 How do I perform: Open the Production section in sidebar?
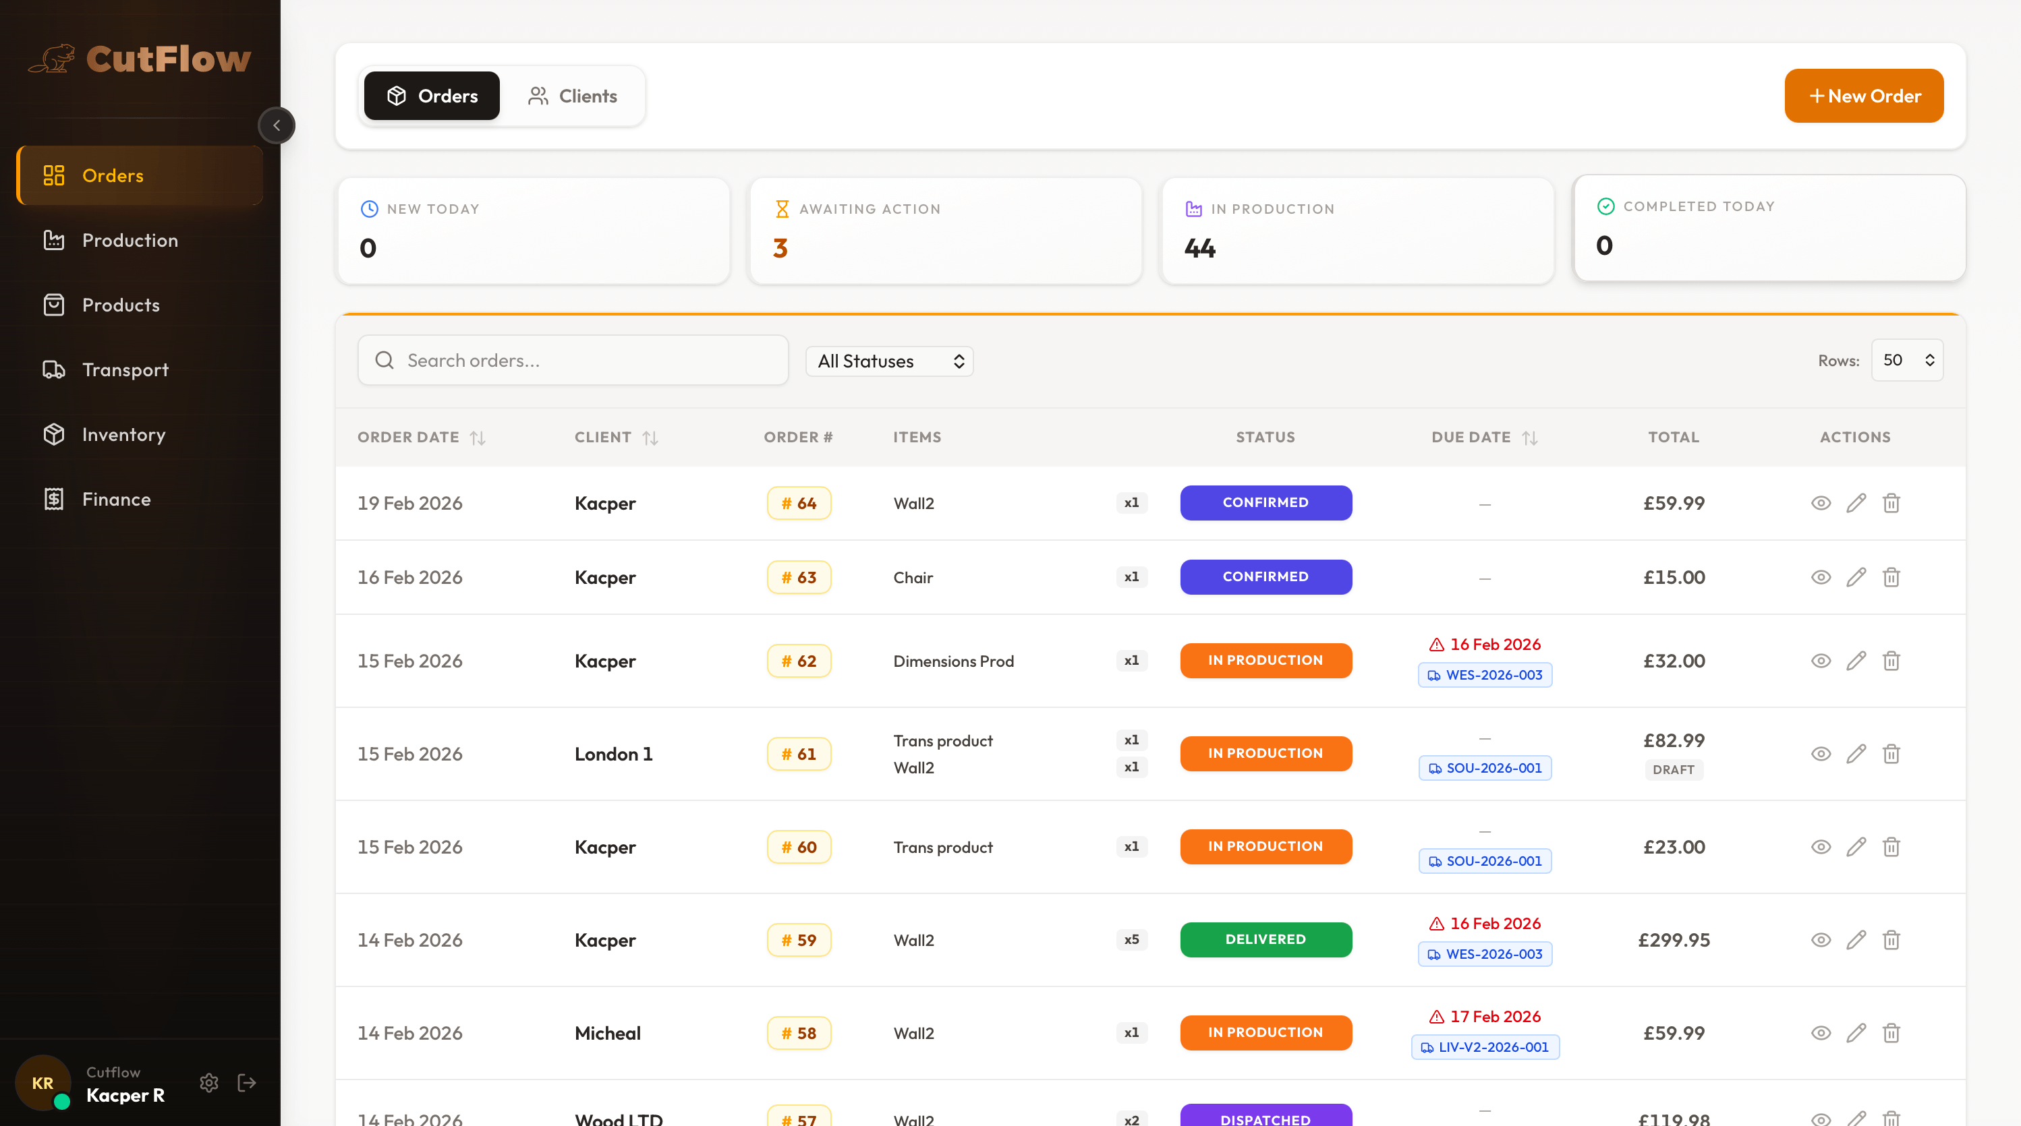[x=130, y=240]
